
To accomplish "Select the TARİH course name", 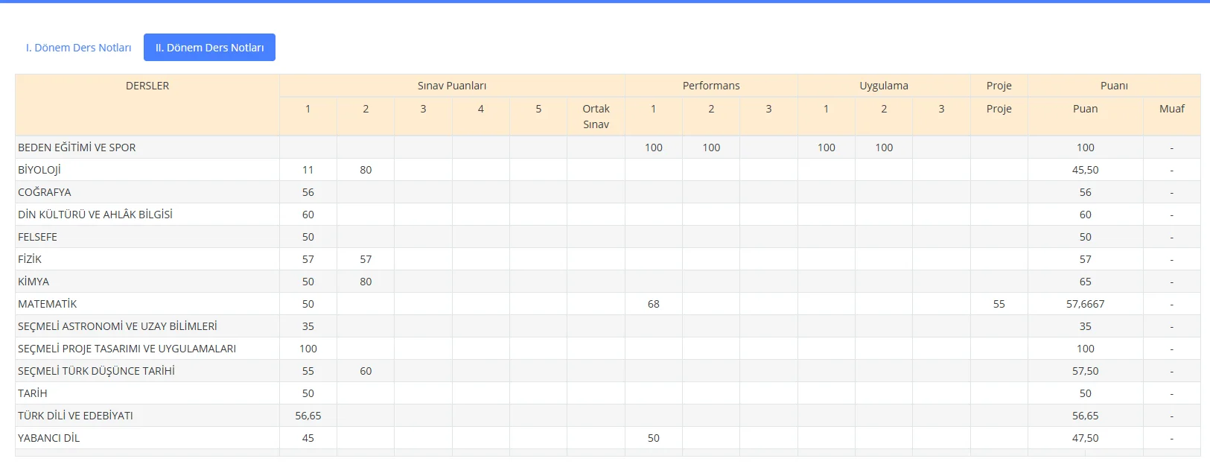I will tap(33, 393).
